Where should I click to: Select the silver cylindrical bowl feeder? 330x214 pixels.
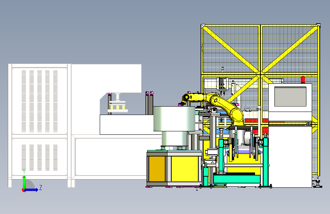[x=174, y=127]
